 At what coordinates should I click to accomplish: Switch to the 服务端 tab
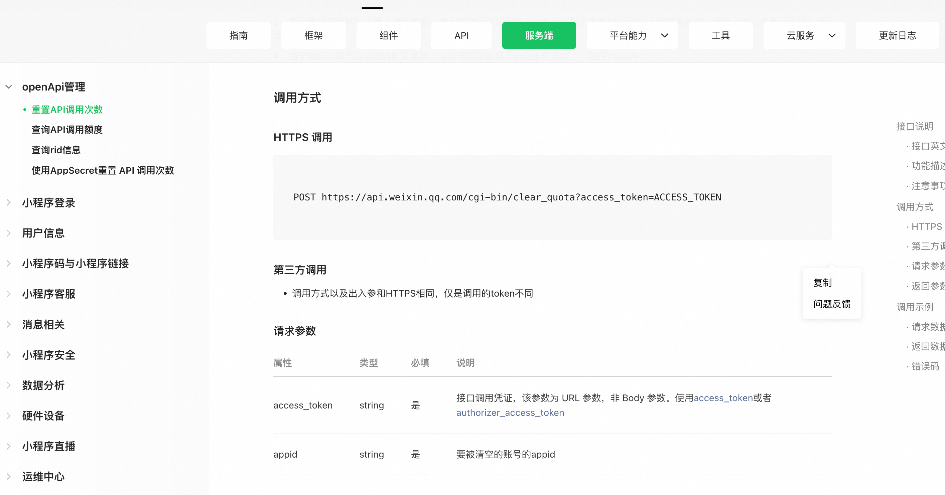point(539,35)
